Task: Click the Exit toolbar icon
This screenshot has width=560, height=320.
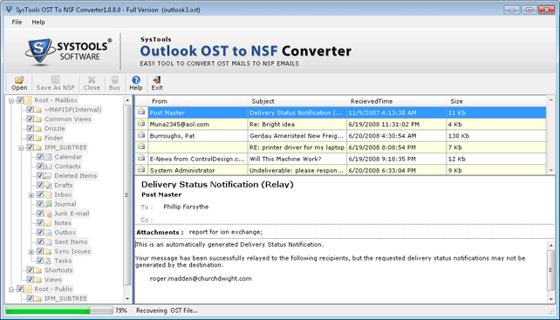Action: [157, 79]
